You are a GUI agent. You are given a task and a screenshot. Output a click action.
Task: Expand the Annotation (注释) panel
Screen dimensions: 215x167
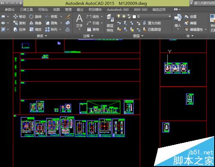tap(88, 36)
